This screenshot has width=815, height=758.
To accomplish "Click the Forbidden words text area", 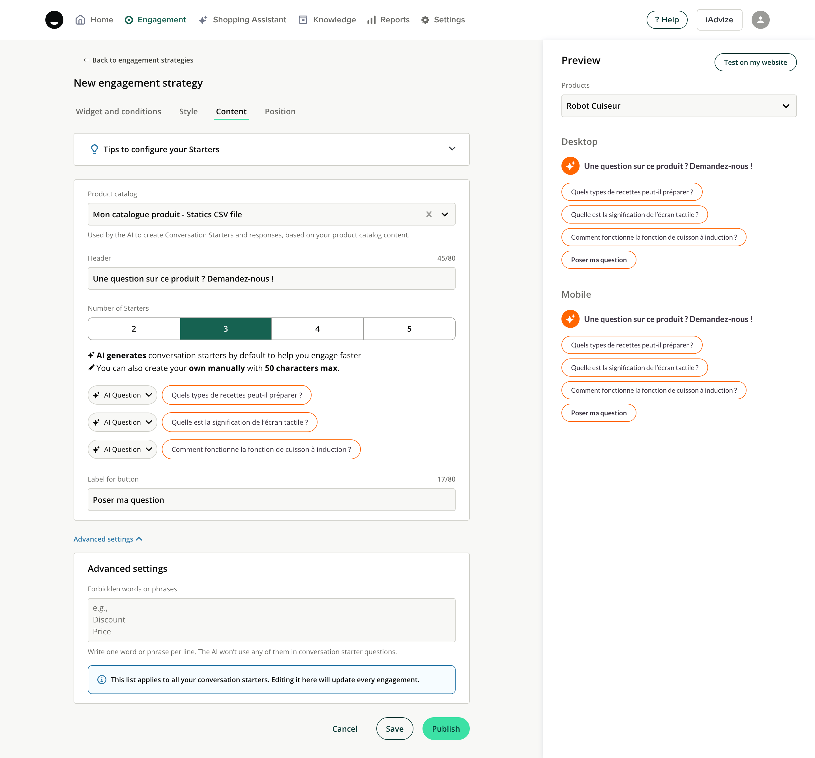I will click(271, 619).
